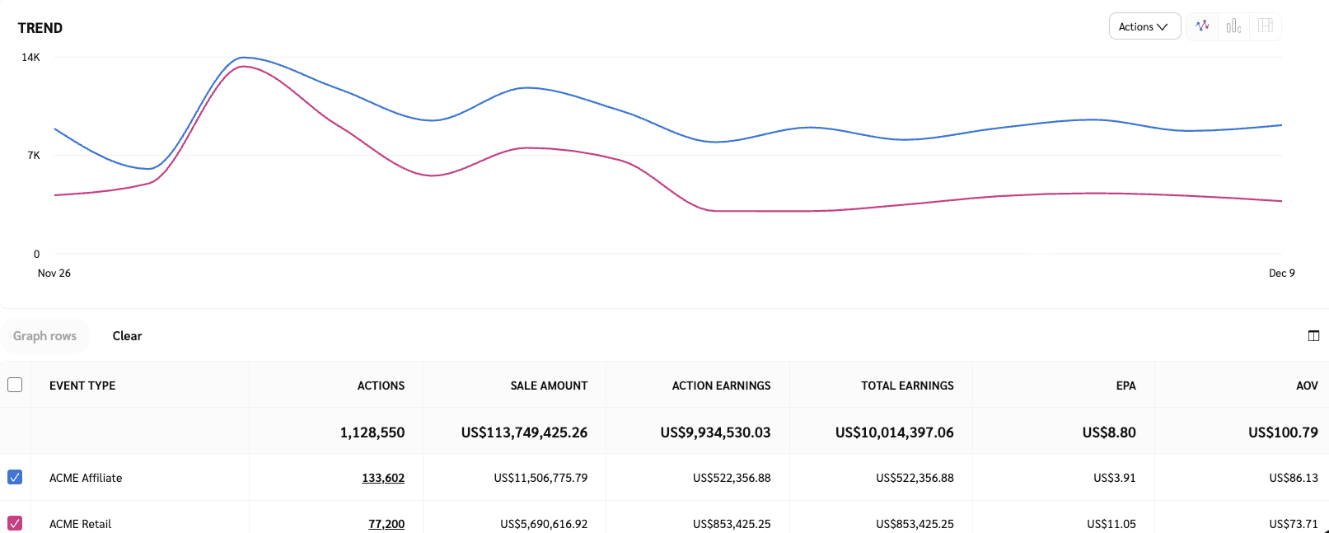Switch to the bar chart view
The height and width of the screenshot is (533, 1329).
1233,26
